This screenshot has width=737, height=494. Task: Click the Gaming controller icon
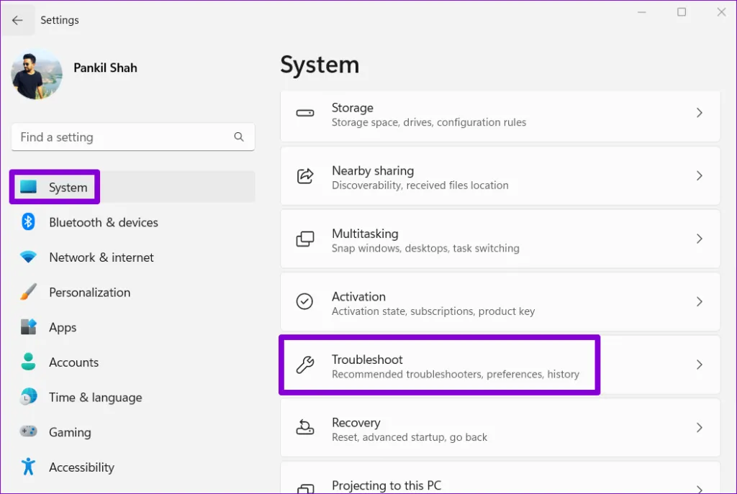[x=28, y=432]
